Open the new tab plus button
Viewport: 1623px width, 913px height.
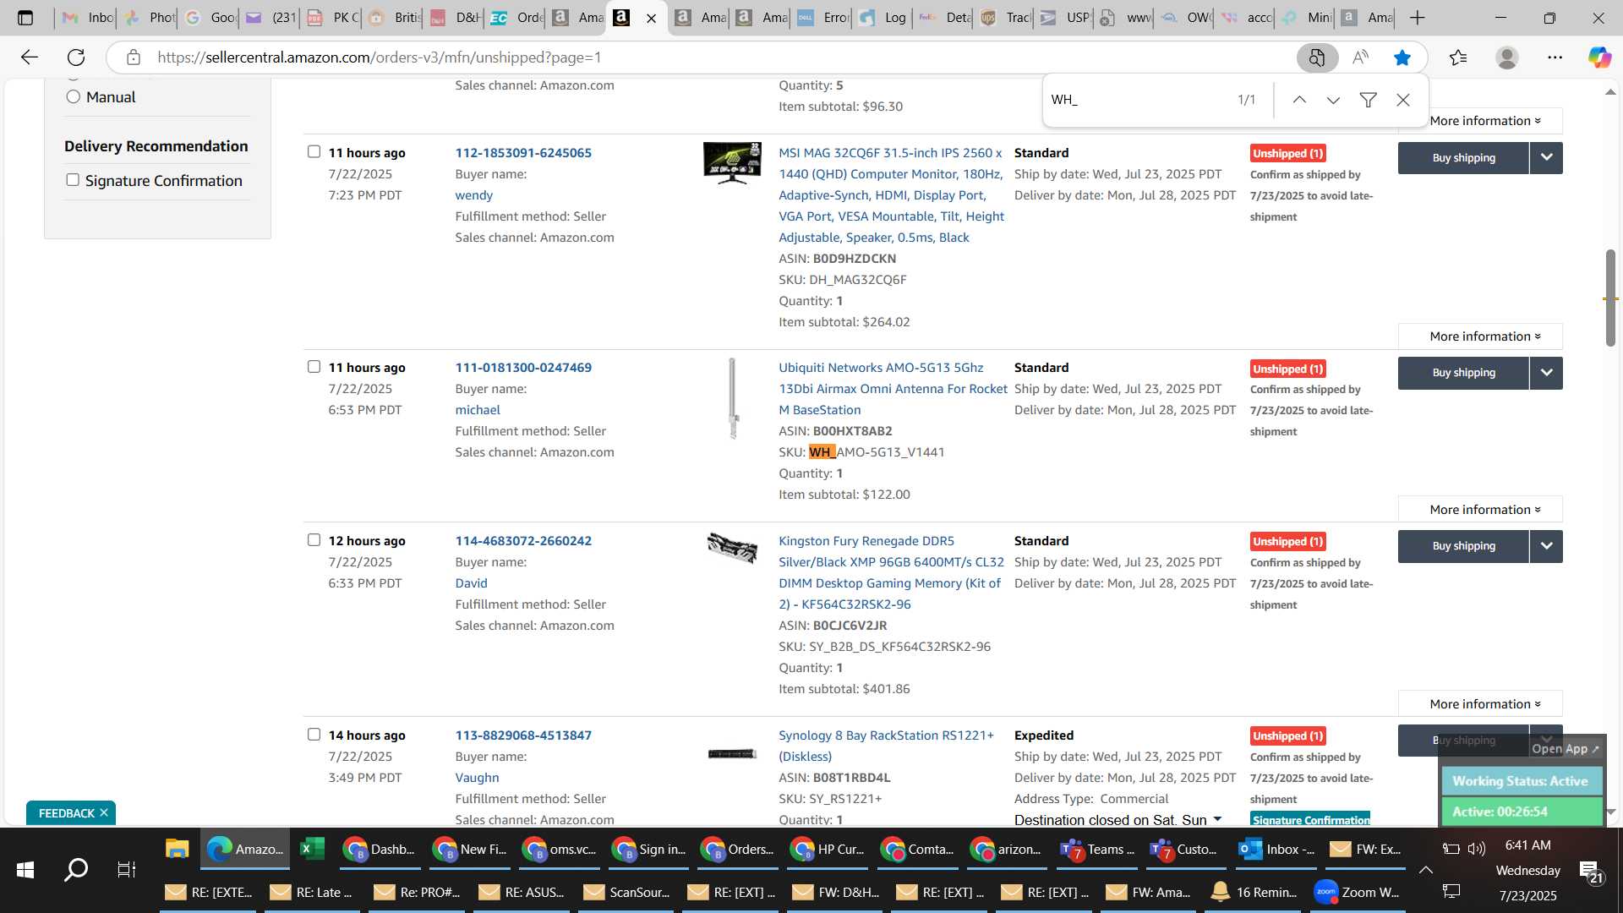pos(1418,18)
